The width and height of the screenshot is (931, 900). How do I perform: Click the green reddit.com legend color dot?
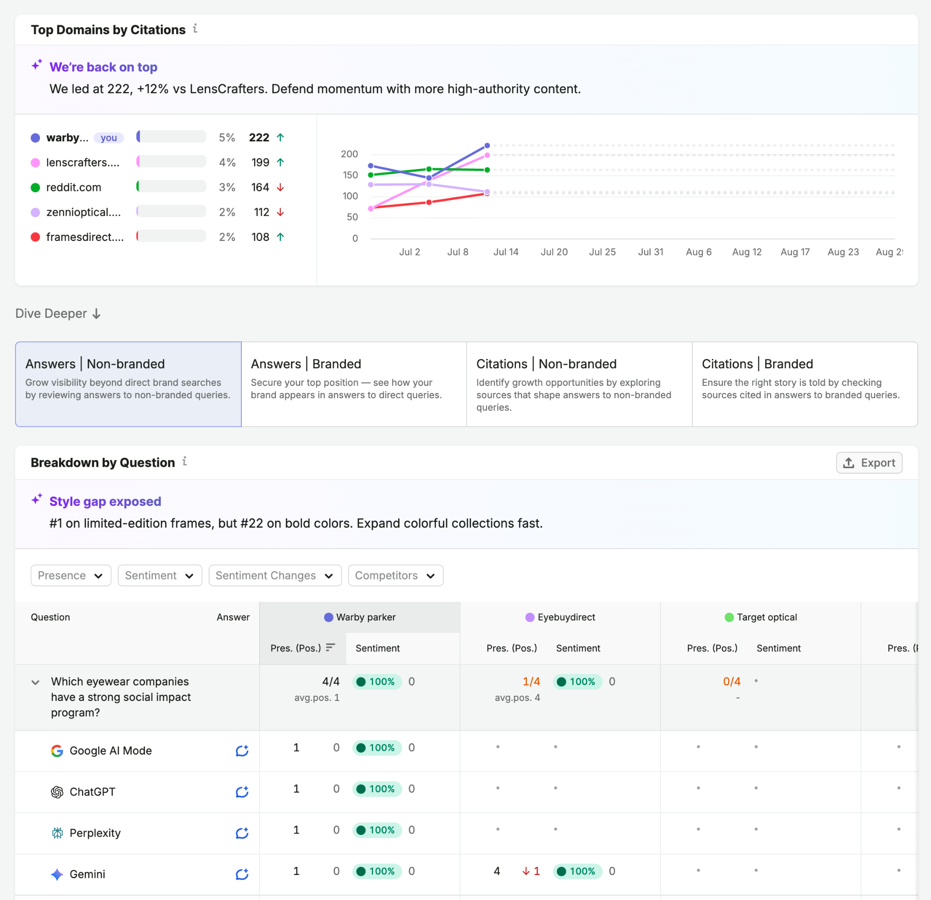coord(35,188)
